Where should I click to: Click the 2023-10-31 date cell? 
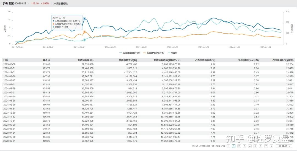[x=9, y=121]
